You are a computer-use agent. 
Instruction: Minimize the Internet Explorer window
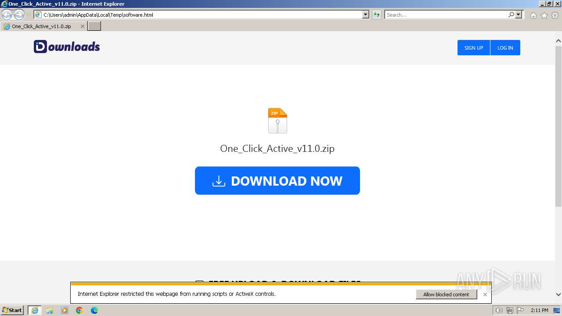(x=542, y=4)
